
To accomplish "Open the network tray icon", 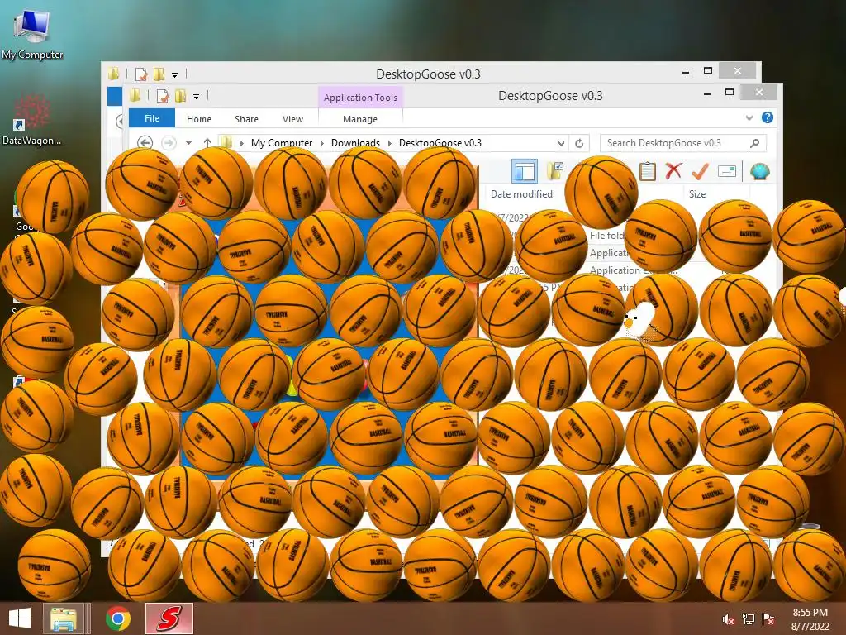I will [749, 619].
